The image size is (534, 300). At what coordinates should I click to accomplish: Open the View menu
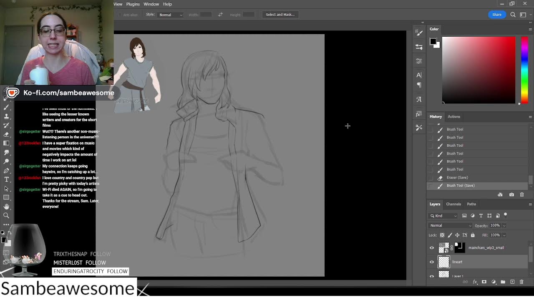pos(118,4)
